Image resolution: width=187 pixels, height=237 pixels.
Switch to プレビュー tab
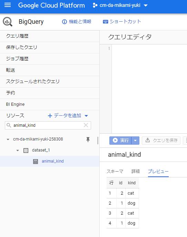pyautogui.click(x=158, y=172)
